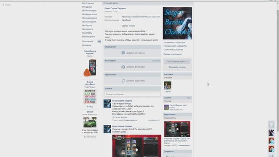Click member name 'Сергей' under avatar
Image resolution: width=279 pixels, height=157 pixels.
coord(167,92)
